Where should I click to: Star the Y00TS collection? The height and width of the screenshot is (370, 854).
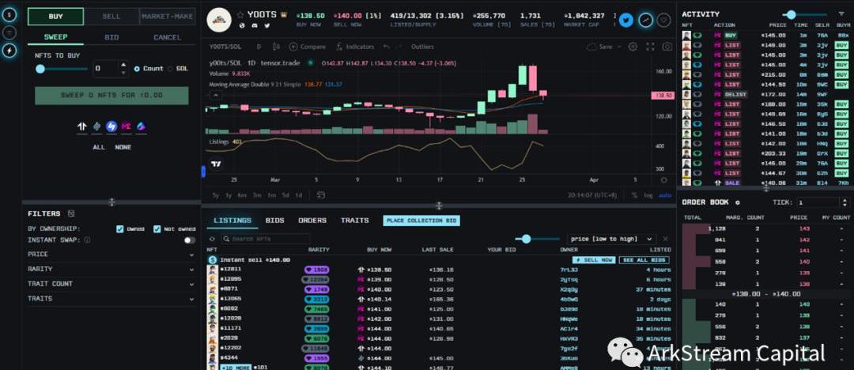pyautogui.click(x=240, y=14)
